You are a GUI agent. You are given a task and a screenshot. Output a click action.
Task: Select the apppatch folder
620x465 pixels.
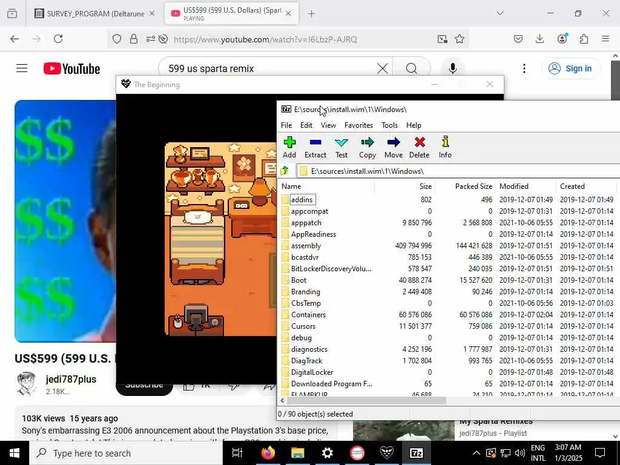pyautogui.click(x=306, y=223)
